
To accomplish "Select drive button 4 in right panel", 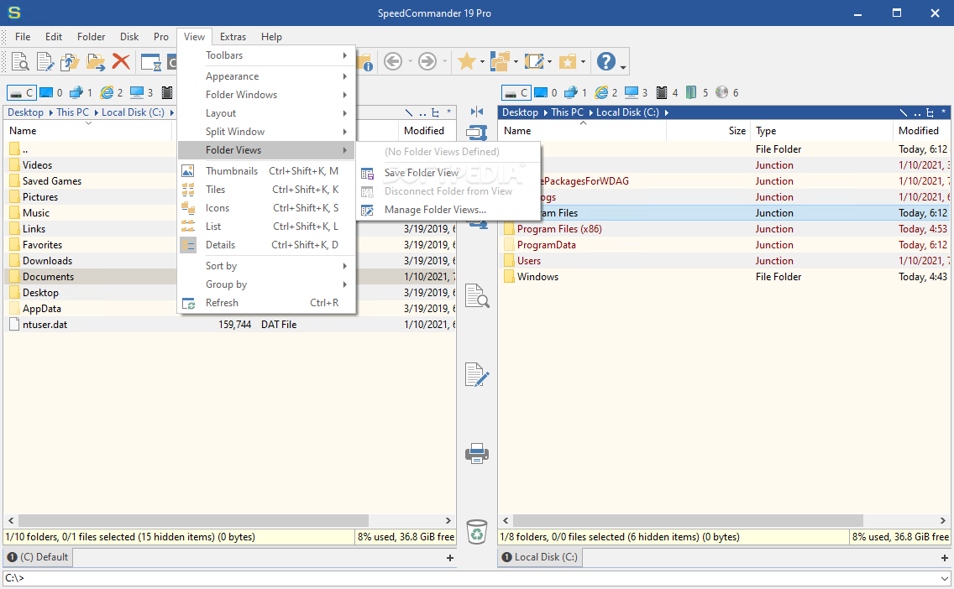I will point(666,92).
